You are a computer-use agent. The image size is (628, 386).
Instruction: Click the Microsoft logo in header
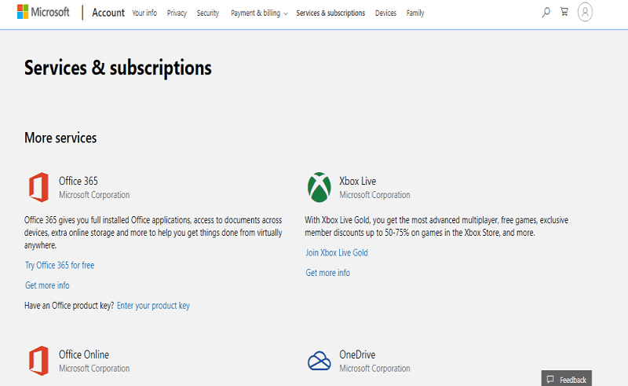(x=43, y=13)
